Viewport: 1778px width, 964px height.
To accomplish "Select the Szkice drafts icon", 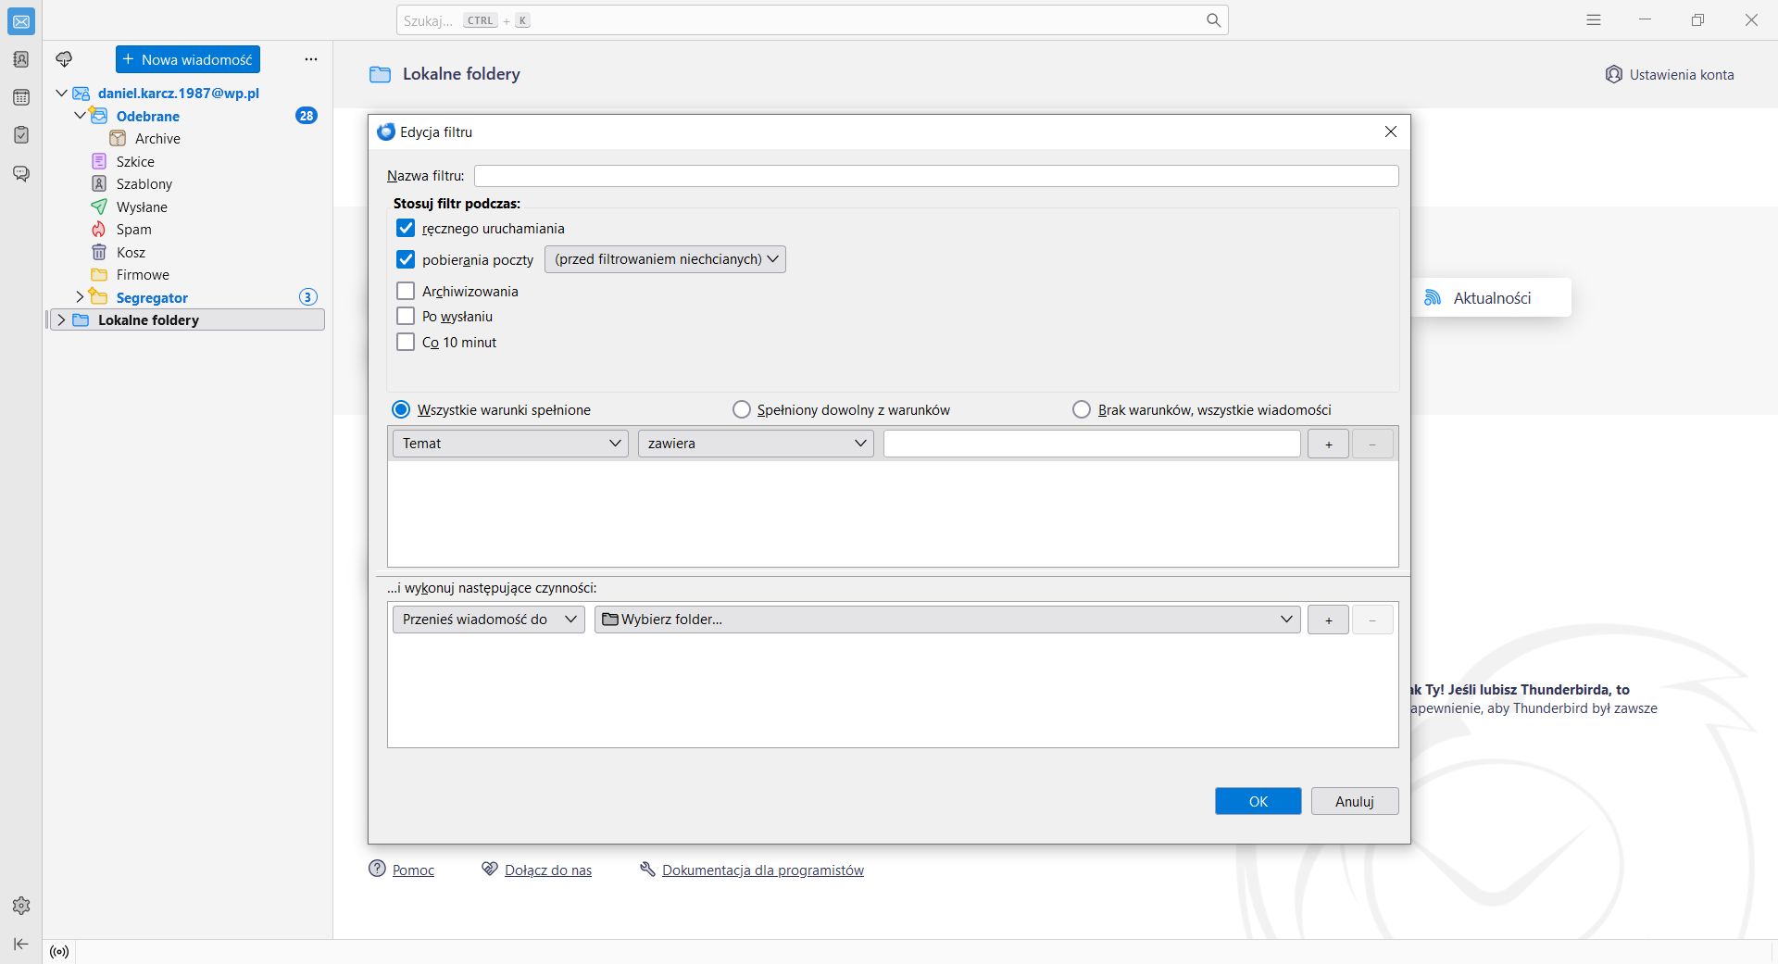I will (99, 161).
